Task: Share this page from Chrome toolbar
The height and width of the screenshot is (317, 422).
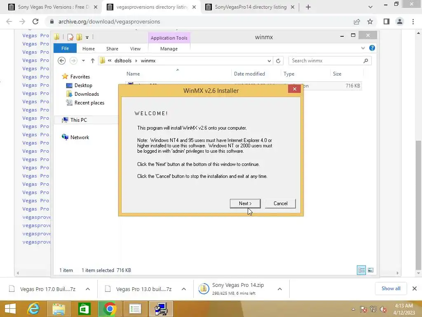Action: 357,21
